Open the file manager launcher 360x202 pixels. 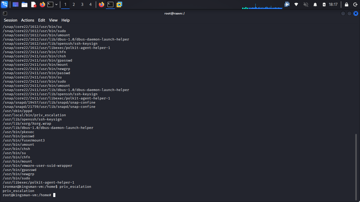pos(25,4)
